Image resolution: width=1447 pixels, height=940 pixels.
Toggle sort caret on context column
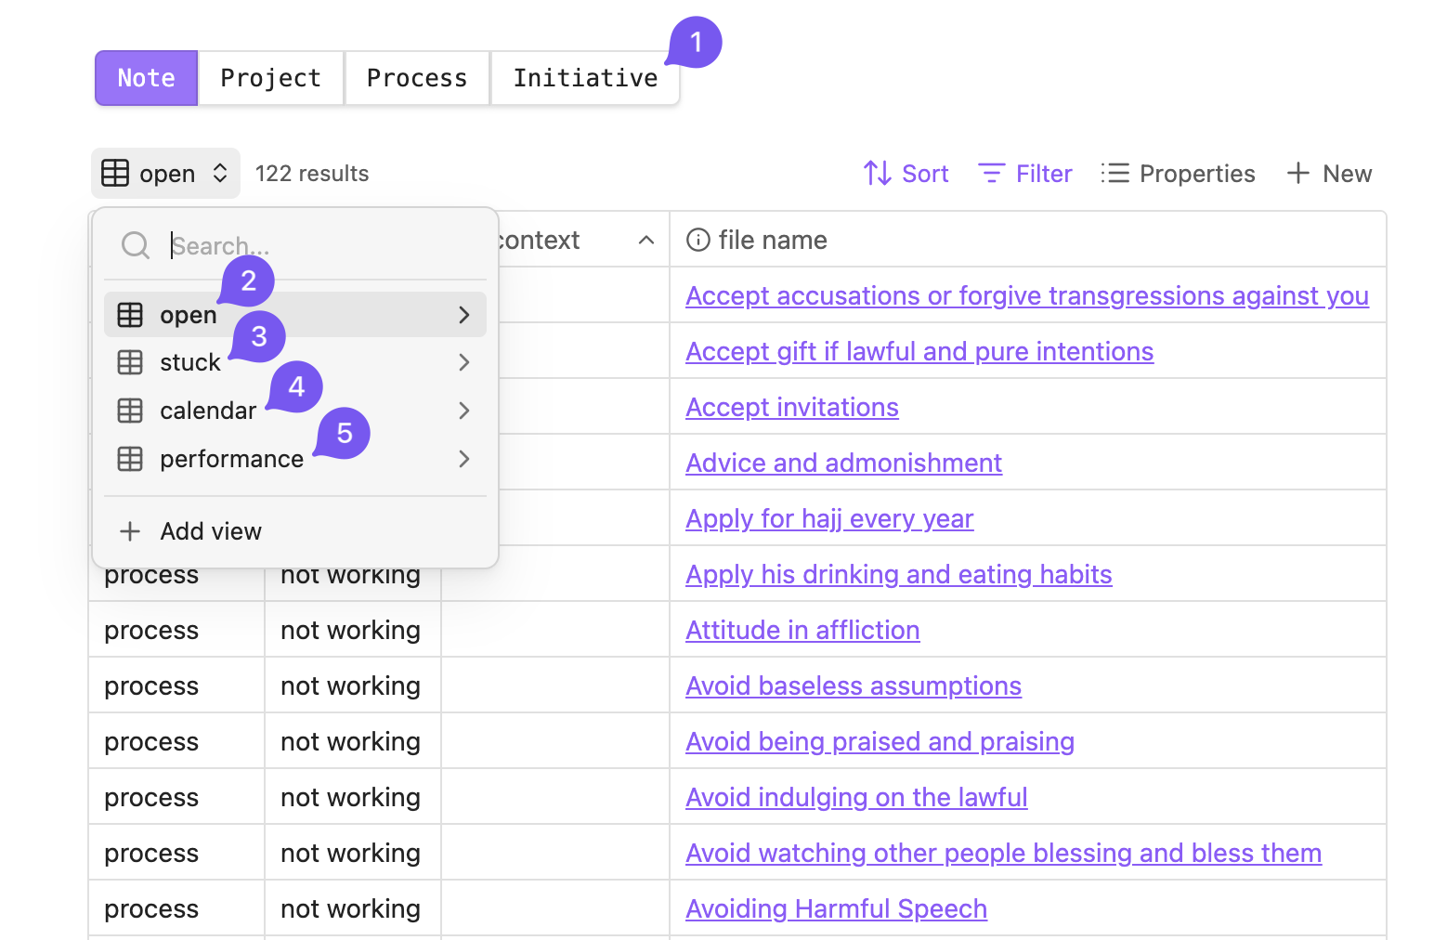[646, 241]
